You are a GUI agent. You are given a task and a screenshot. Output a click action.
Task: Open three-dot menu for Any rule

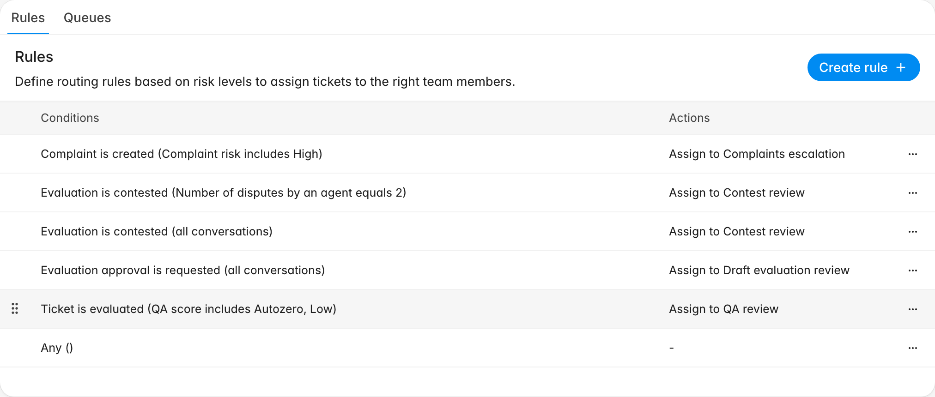[912, 348]
